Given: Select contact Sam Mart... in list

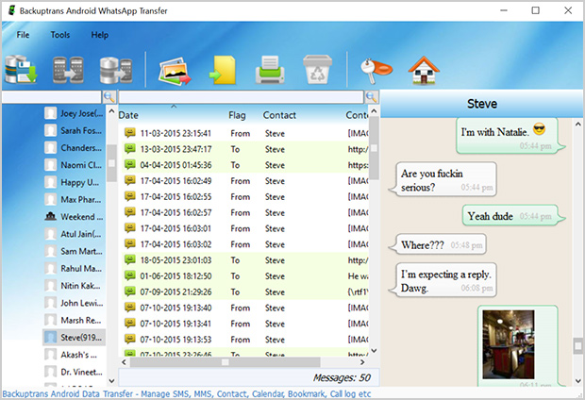Looking at the screenshot, I should [74, 251].
